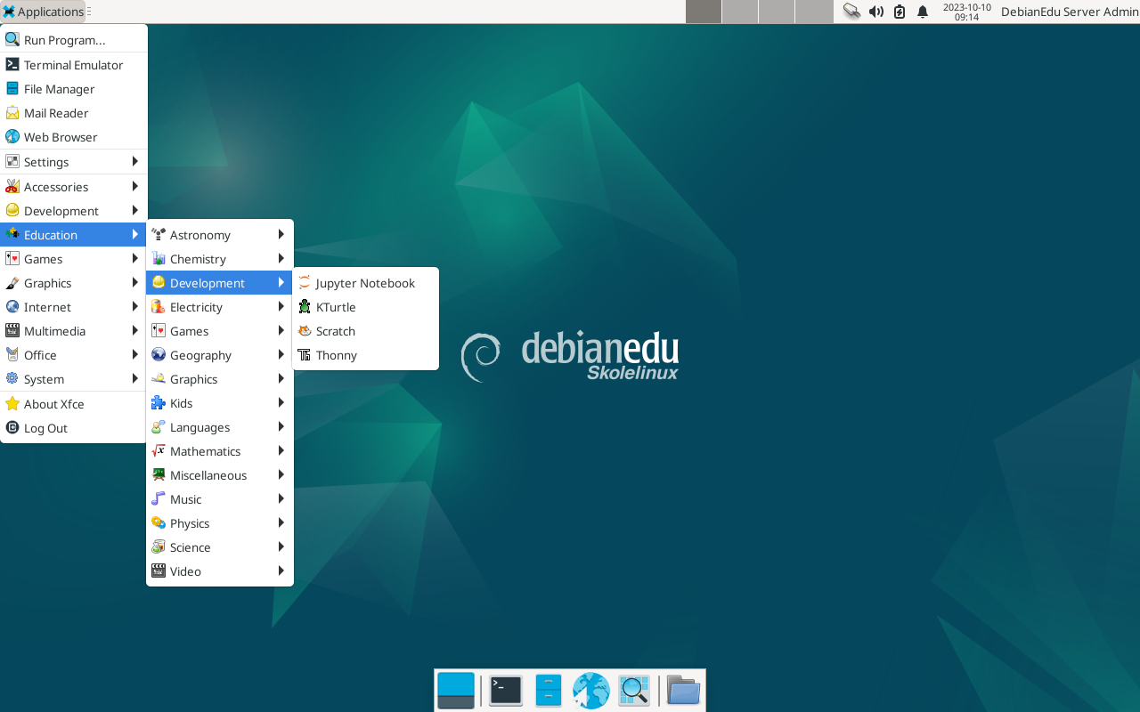Click the date and time clock
This screenshot has height=712, width=1140.
[x=966, y=12]
